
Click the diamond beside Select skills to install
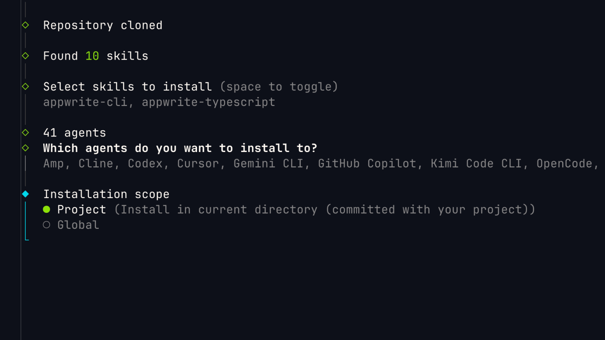coord(24,86)
